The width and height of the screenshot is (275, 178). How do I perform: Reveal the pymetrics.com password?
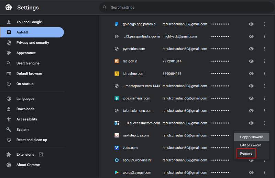[x=251, y=49]
